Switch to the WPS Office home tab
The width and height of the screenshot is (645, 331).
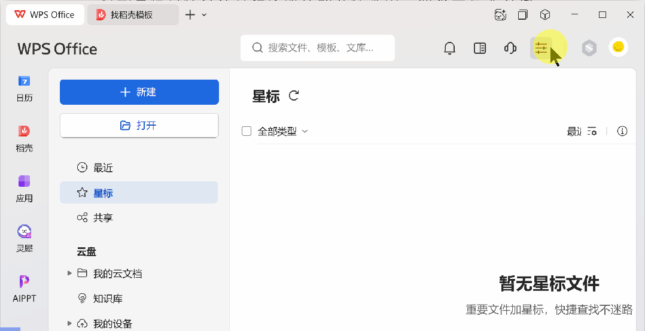(45, 15)
